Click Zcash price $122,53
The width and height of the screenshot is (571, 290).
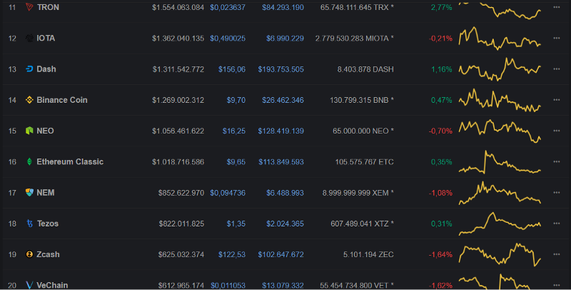pos(232,254)
